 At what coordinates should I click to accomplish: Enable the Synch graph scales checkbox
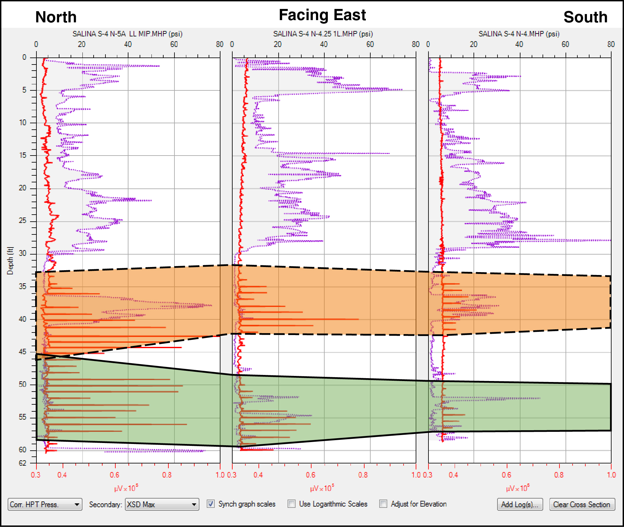[211, 504]
